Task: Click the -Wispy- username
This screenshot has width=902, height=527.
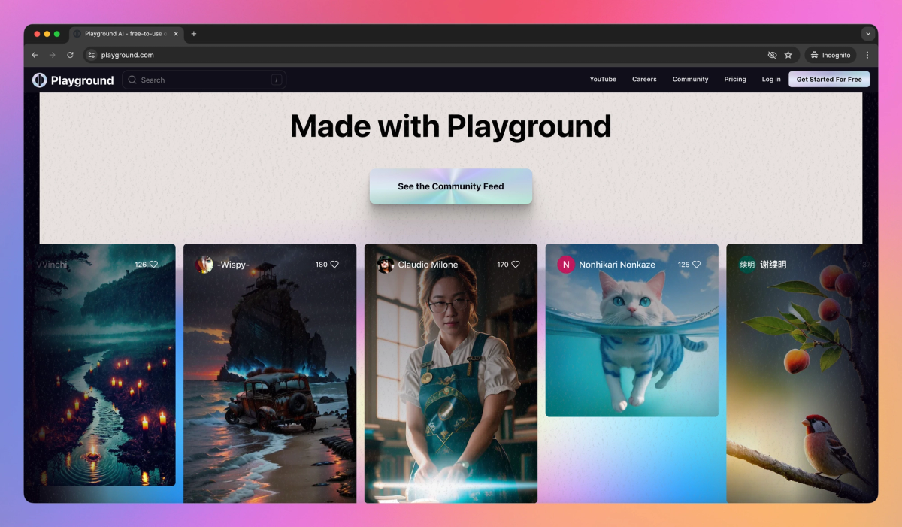Action: (234, 265)
